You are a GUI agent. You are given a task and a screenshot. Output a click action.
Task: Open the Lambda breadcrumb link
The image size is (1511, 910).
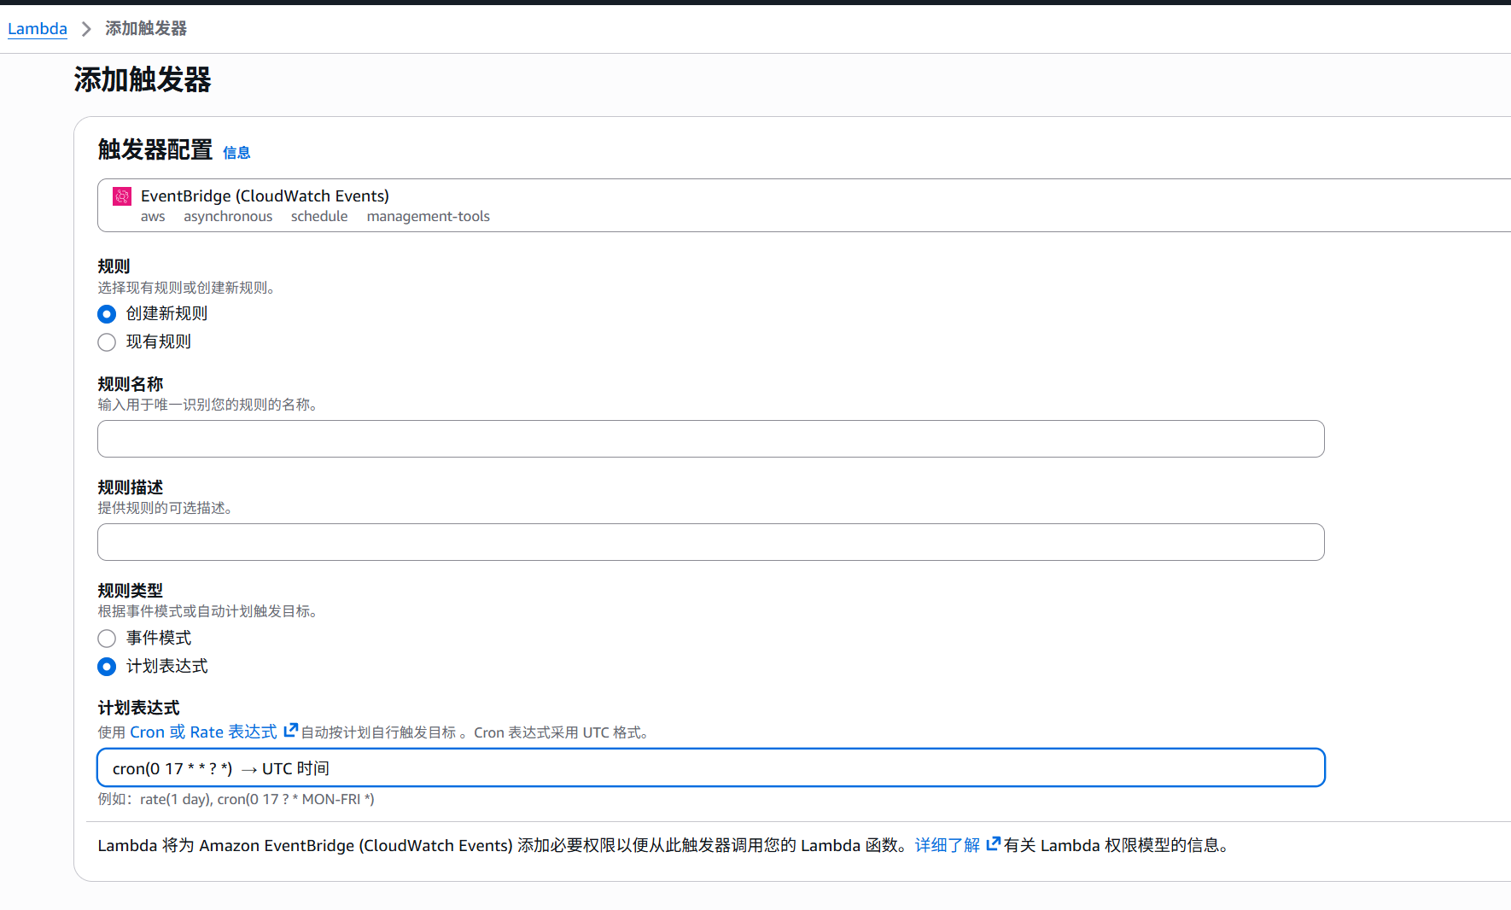click(x=38, y=28)
